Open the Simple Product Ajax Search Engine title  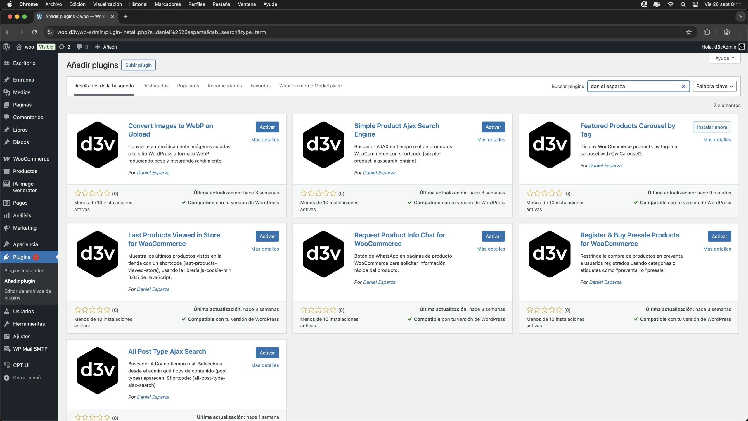pyautogui.click(x=396, y=130)
